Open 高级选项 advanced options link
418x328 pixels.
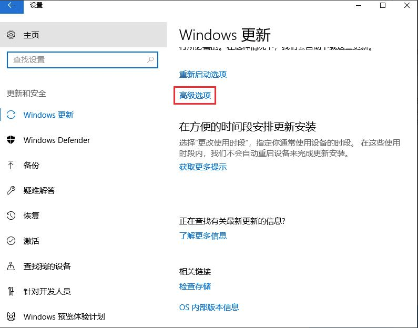pyautogui.click(x=195, y=95)
